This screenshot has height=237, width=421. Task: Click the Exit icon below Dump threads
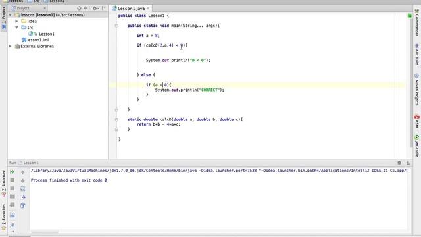pyautogui.click(x=12, y=205)
